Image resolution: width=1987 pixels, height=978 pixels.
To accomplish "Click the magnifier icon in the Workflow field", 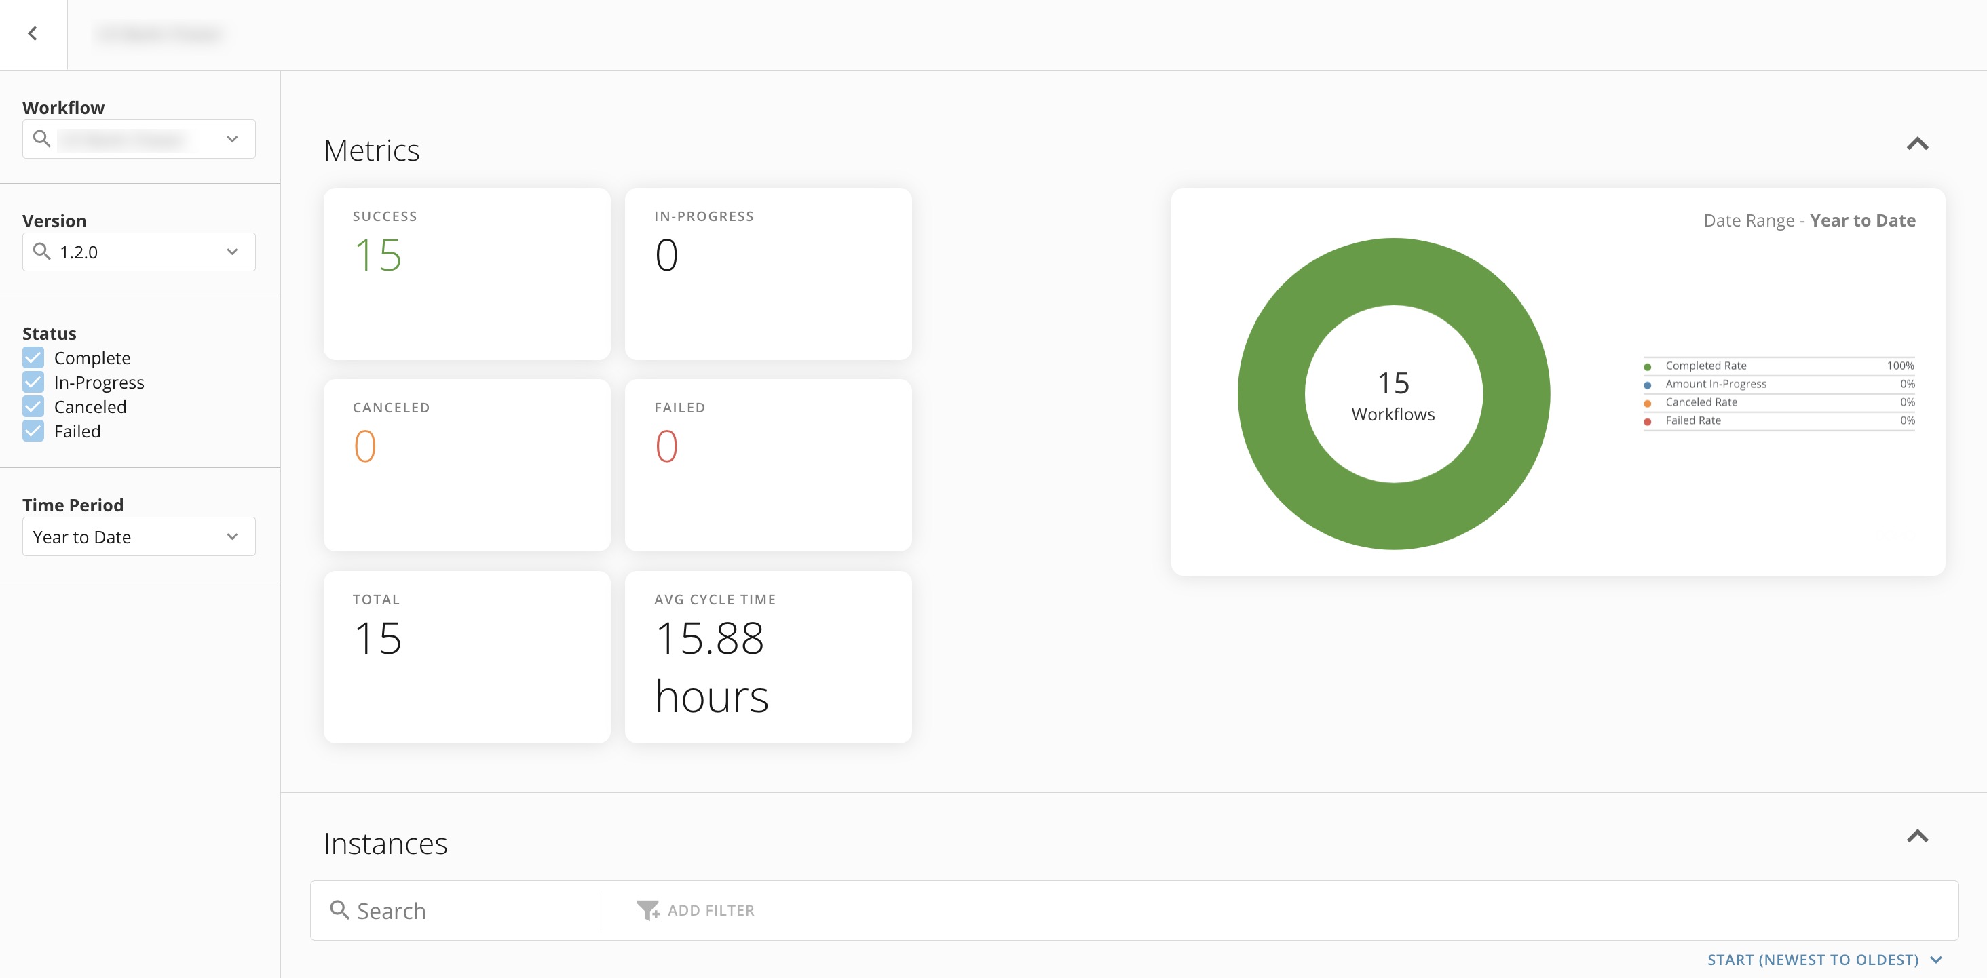I will click(x=43, y=139).
